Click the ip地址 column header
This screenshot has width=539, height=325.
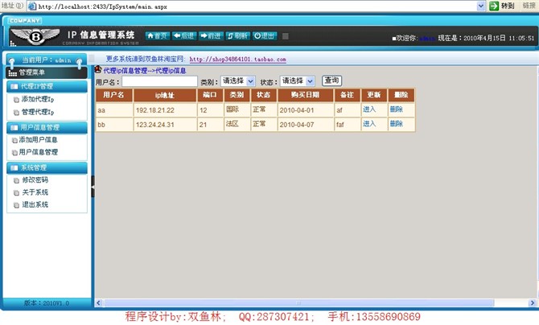click(x=165, y=95)
